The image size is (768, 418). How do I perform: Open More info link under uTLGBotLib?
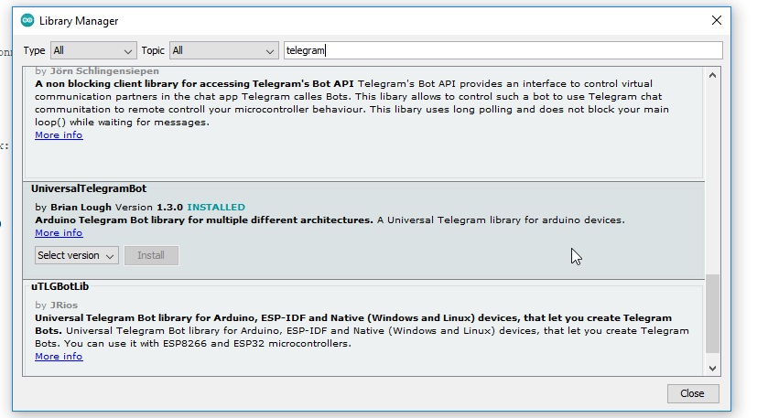coord(59,357)
